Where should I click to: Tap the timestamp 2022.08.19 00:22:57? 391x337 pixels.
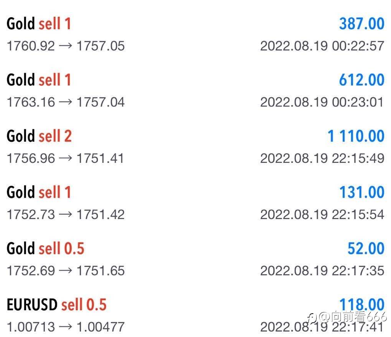coord(322,46)
